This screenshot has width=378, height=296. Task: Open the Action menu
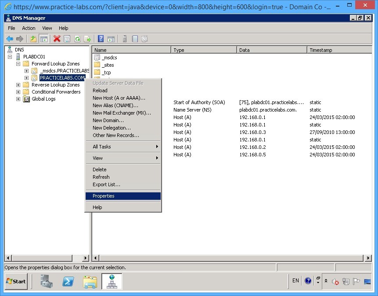coord(28,28)
